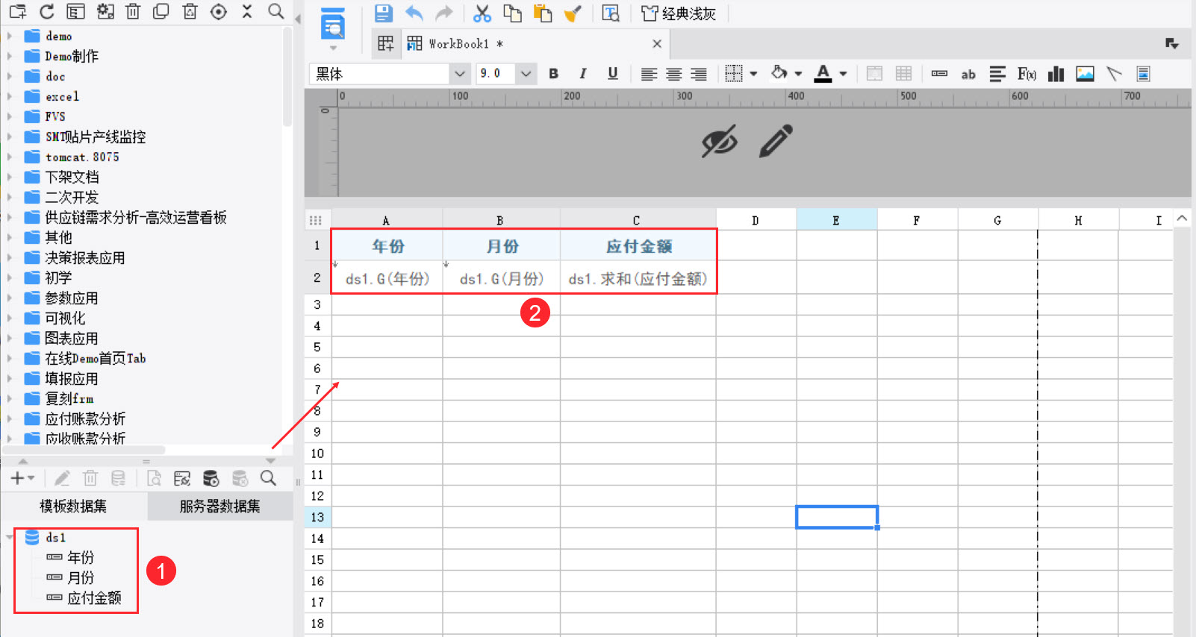
Task: Close the WorkBook1 tab
Action: (657, 44)
